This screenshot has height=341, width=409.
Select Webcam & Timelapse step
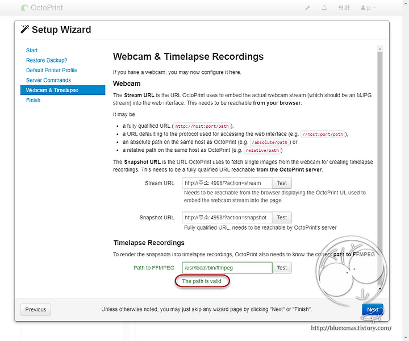(x=63, y=90)
